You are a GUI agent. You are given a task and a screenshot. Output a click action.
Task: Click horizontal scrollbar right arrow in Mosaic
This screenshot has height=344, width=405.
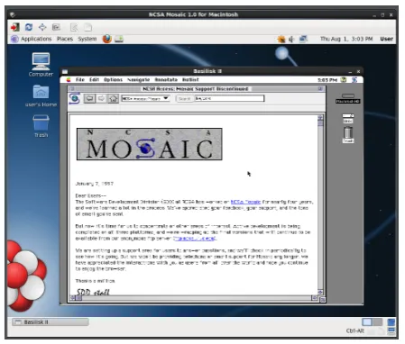(x=314, y=298)
